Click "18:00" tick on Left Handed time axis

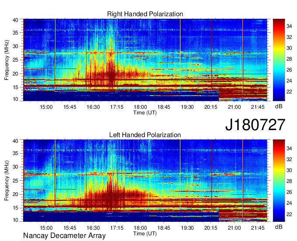pos(140,228)
